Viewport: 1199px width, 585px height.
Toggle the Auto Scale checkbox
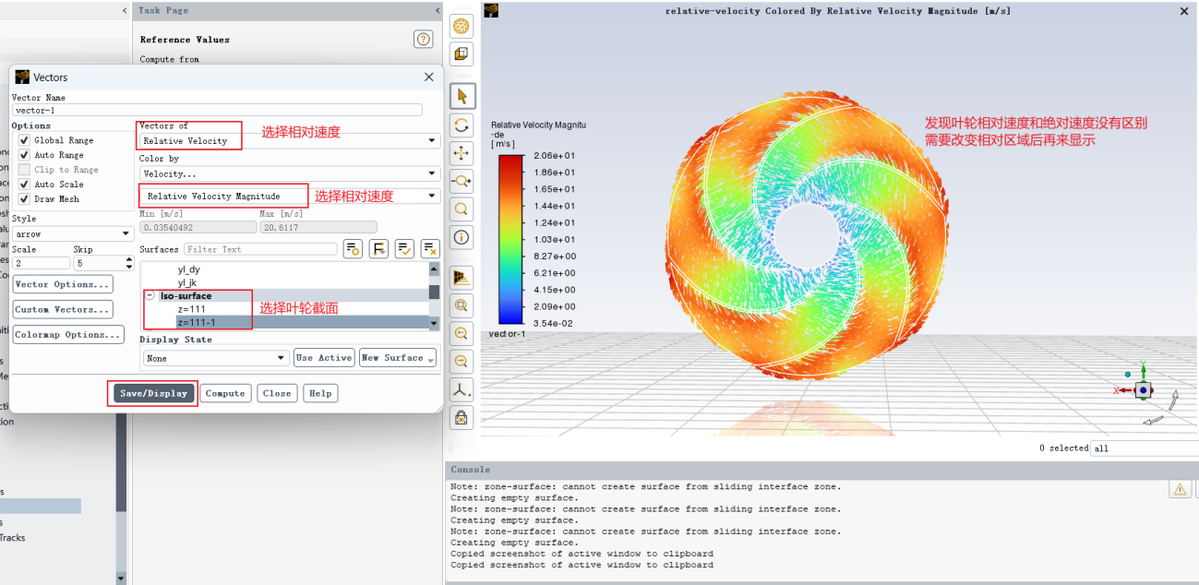pyautogui.click(x=24, y=185)
